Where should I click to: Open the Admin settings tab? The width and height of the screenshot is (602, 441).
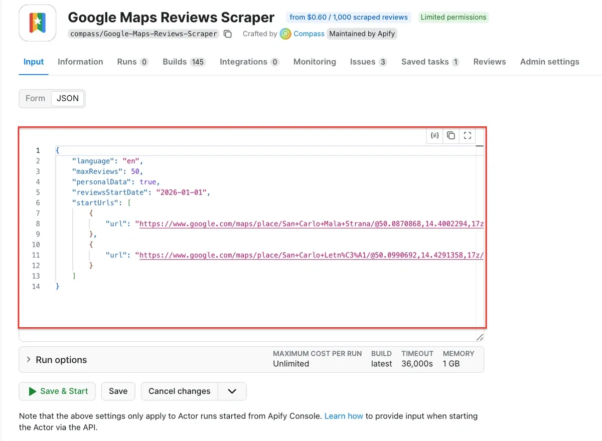click(550, 62)
